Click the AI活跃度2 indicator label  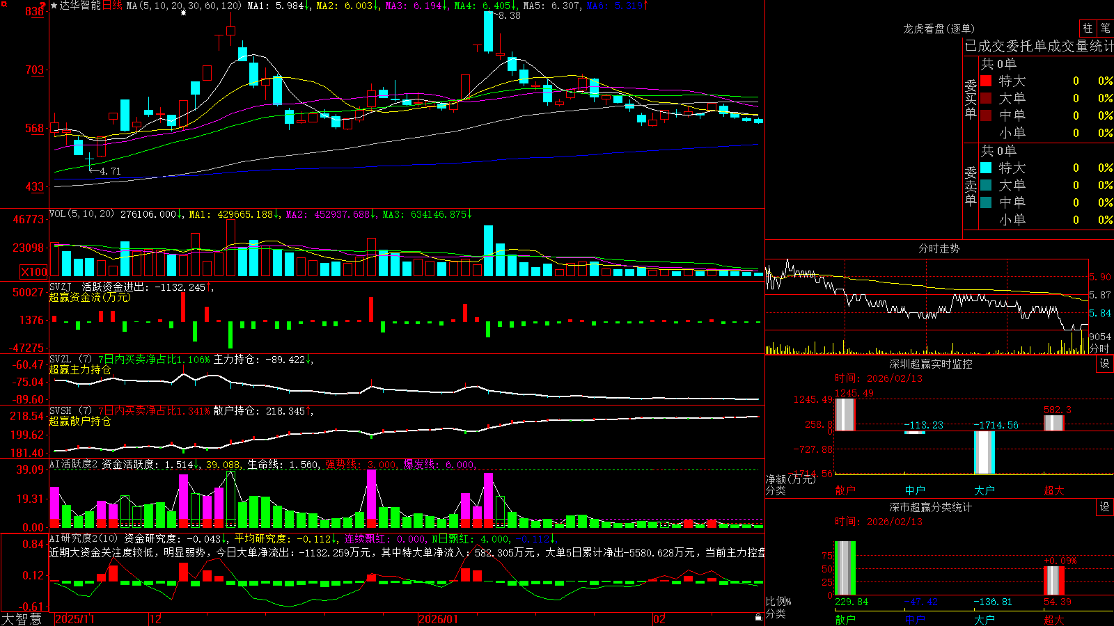click(x=74, y=465)
